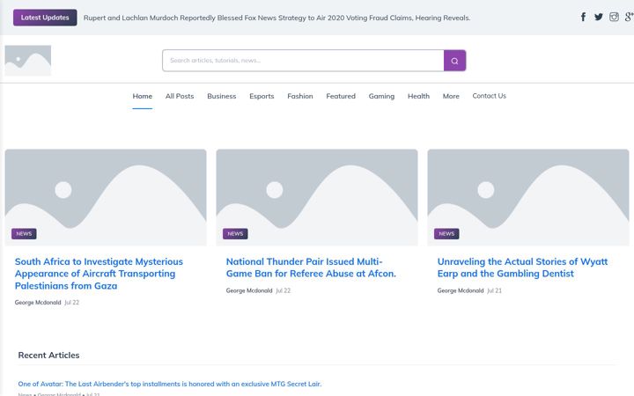Screen dimensions: 634x396
Task: Click the Jul 21 date under Wyatt Earp article
Action: point(494,290)
